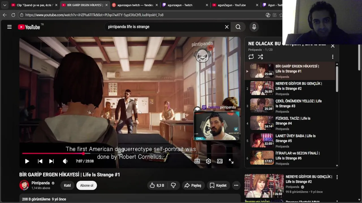Go to YouTube home via logo
The width and height of the screenshot is (362, 203).
pos(29,27)
